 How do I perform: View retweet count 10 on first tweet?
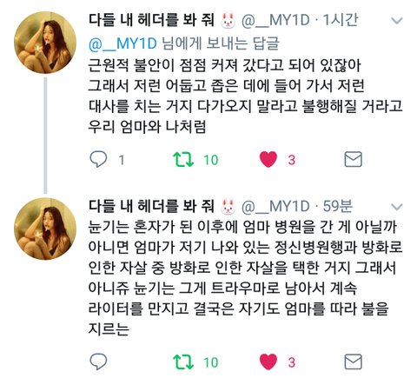point(211,160)
